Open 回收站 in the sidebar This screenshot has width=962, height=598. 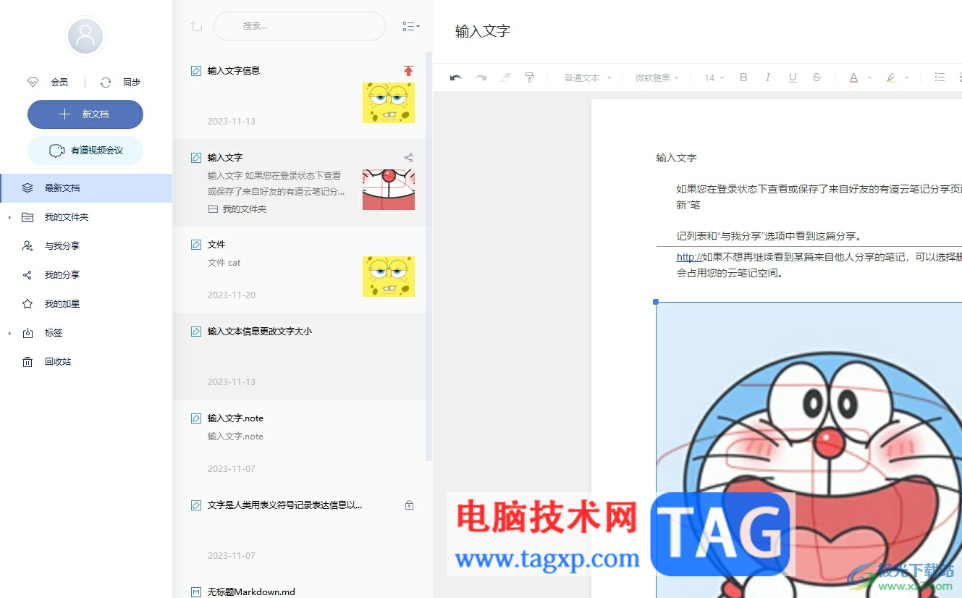(86, 361)
